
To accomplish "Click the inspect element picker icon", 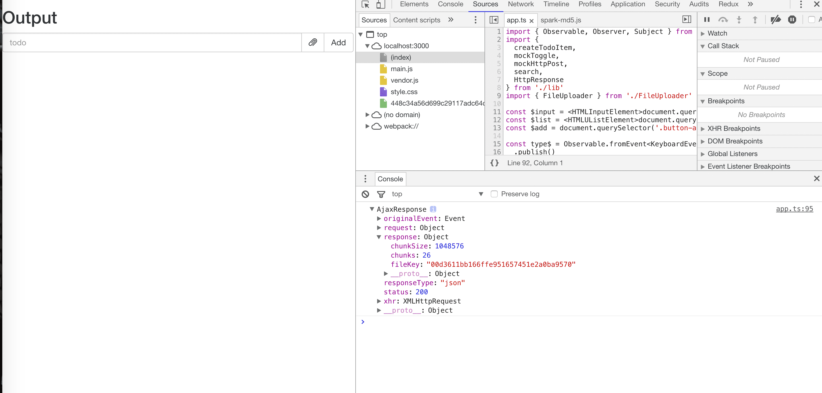I will coord(365,5).
